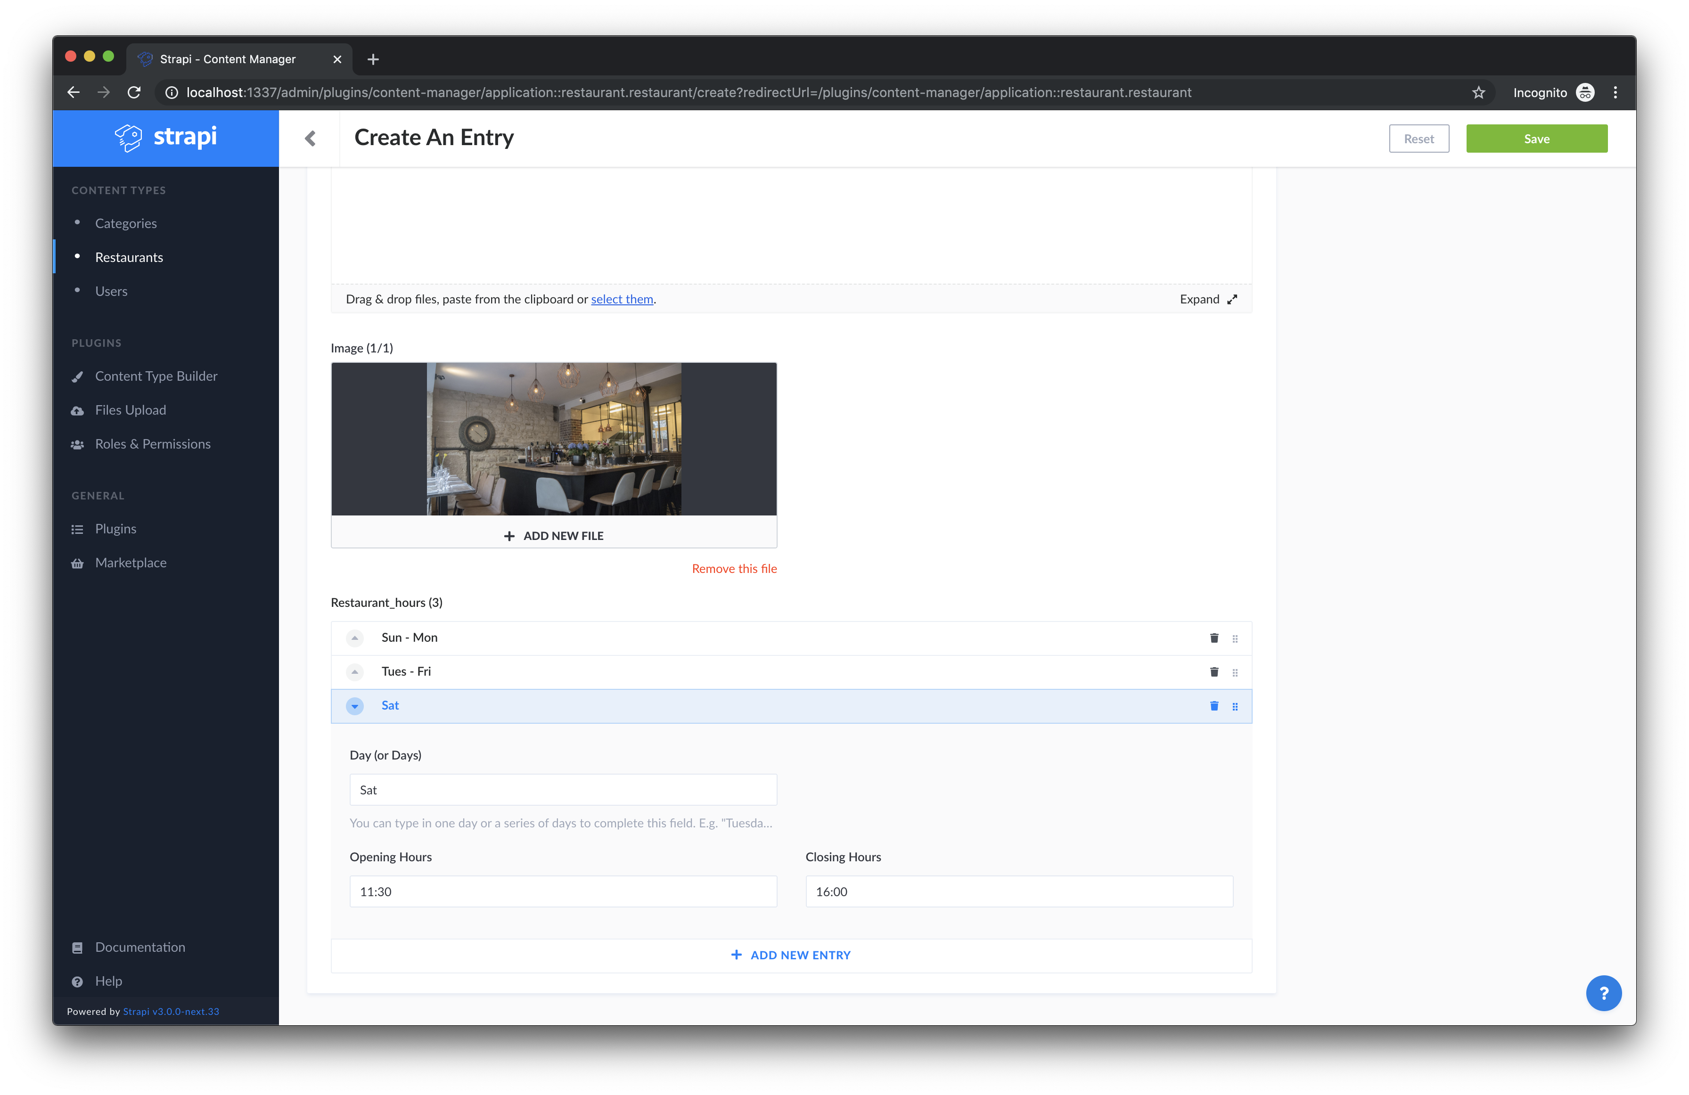Click the Expand editor arrows icon
The height and width of the screenshot is (1095, 1689).
pyautogui.click(x=1232, y=300)
